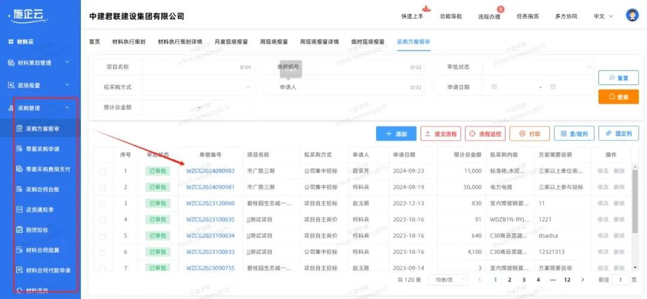Check the checkbox for row 5
647x299 pixels.
[103, 236]
